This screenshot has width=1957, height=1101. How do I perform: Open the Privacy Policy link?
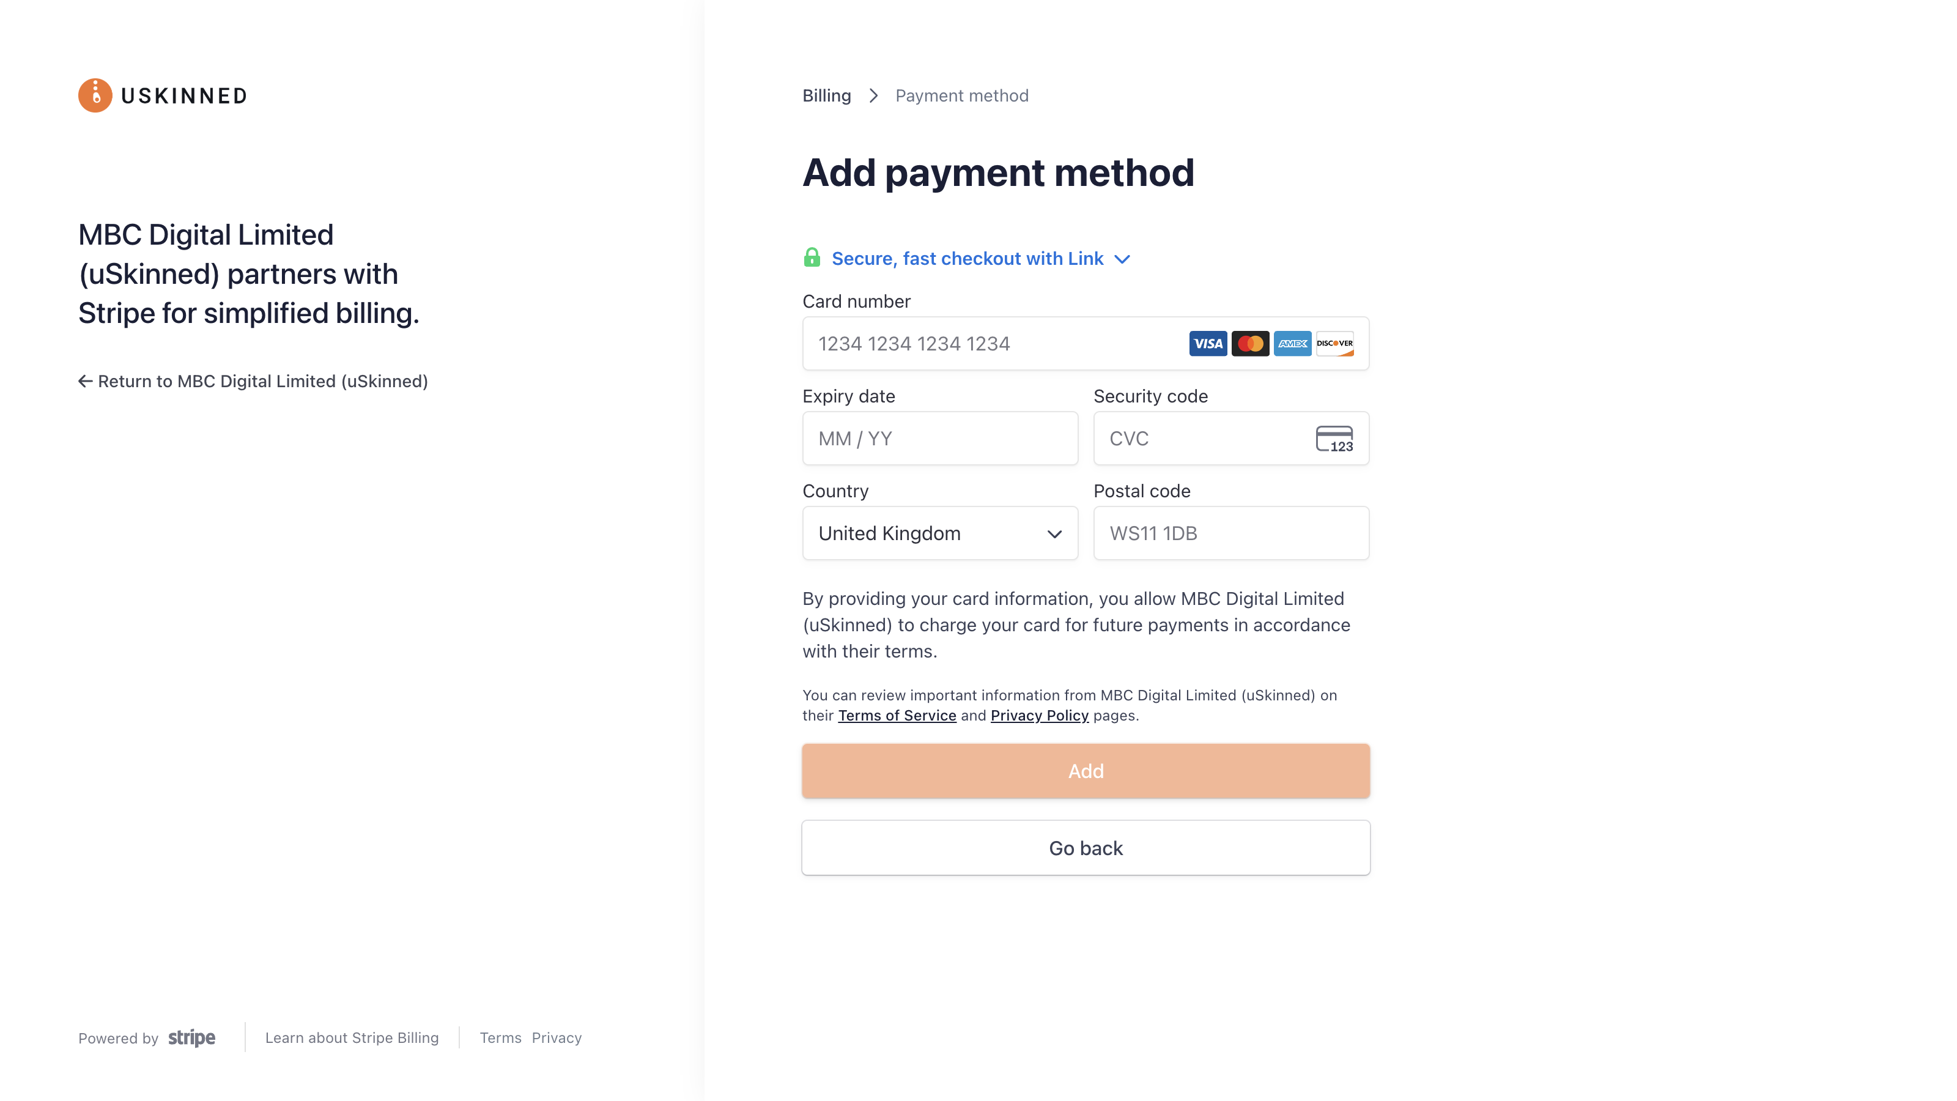coord(1039,715)
